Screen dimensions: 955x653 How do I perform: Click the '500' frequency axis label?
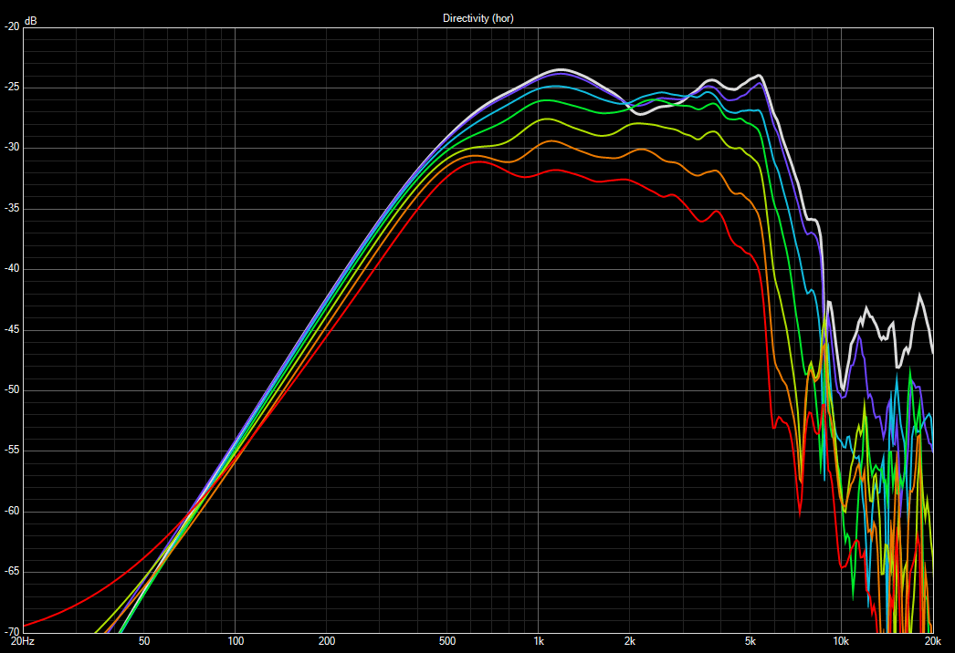click(x=447, y=641)
